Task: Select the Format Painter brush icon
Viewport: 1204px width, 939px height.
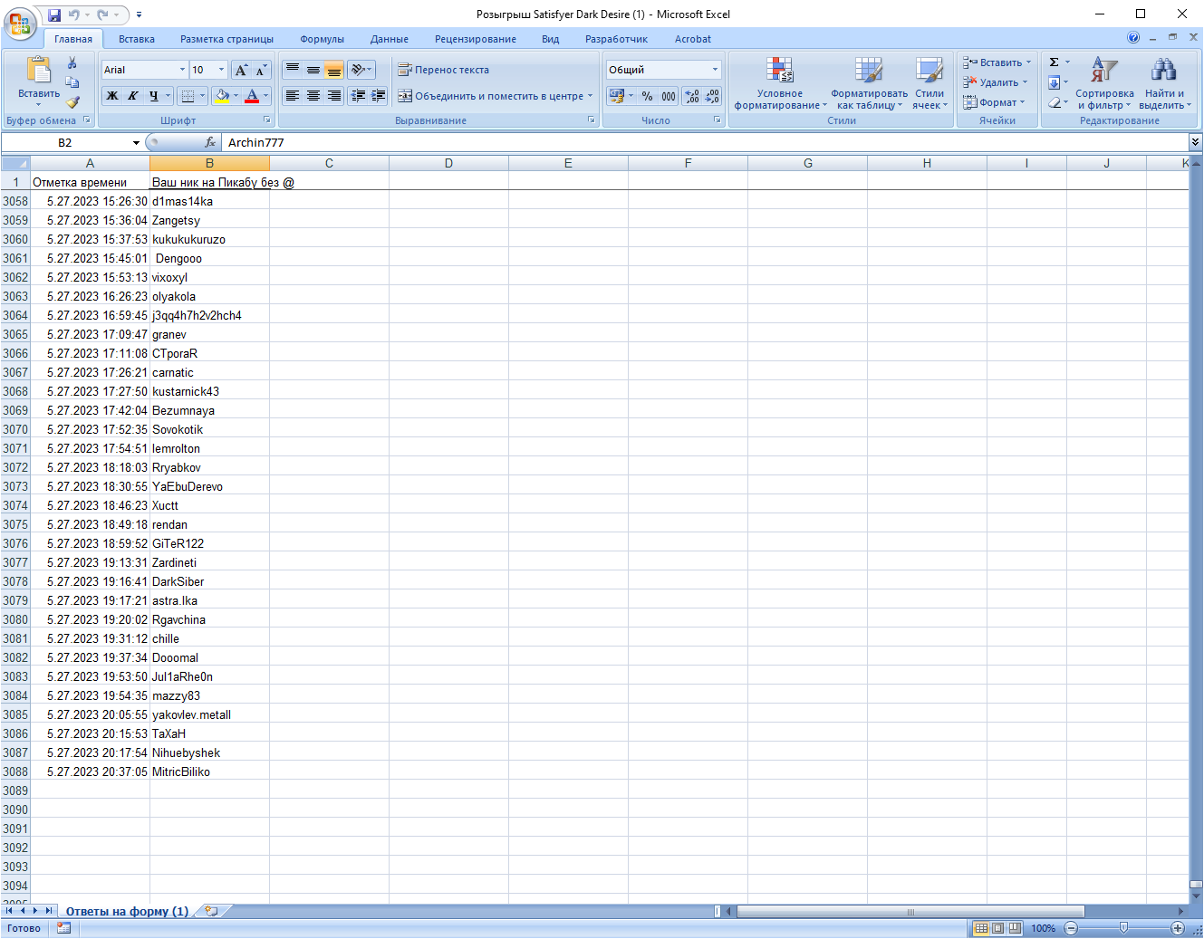Action: click(x=72, y=102)
